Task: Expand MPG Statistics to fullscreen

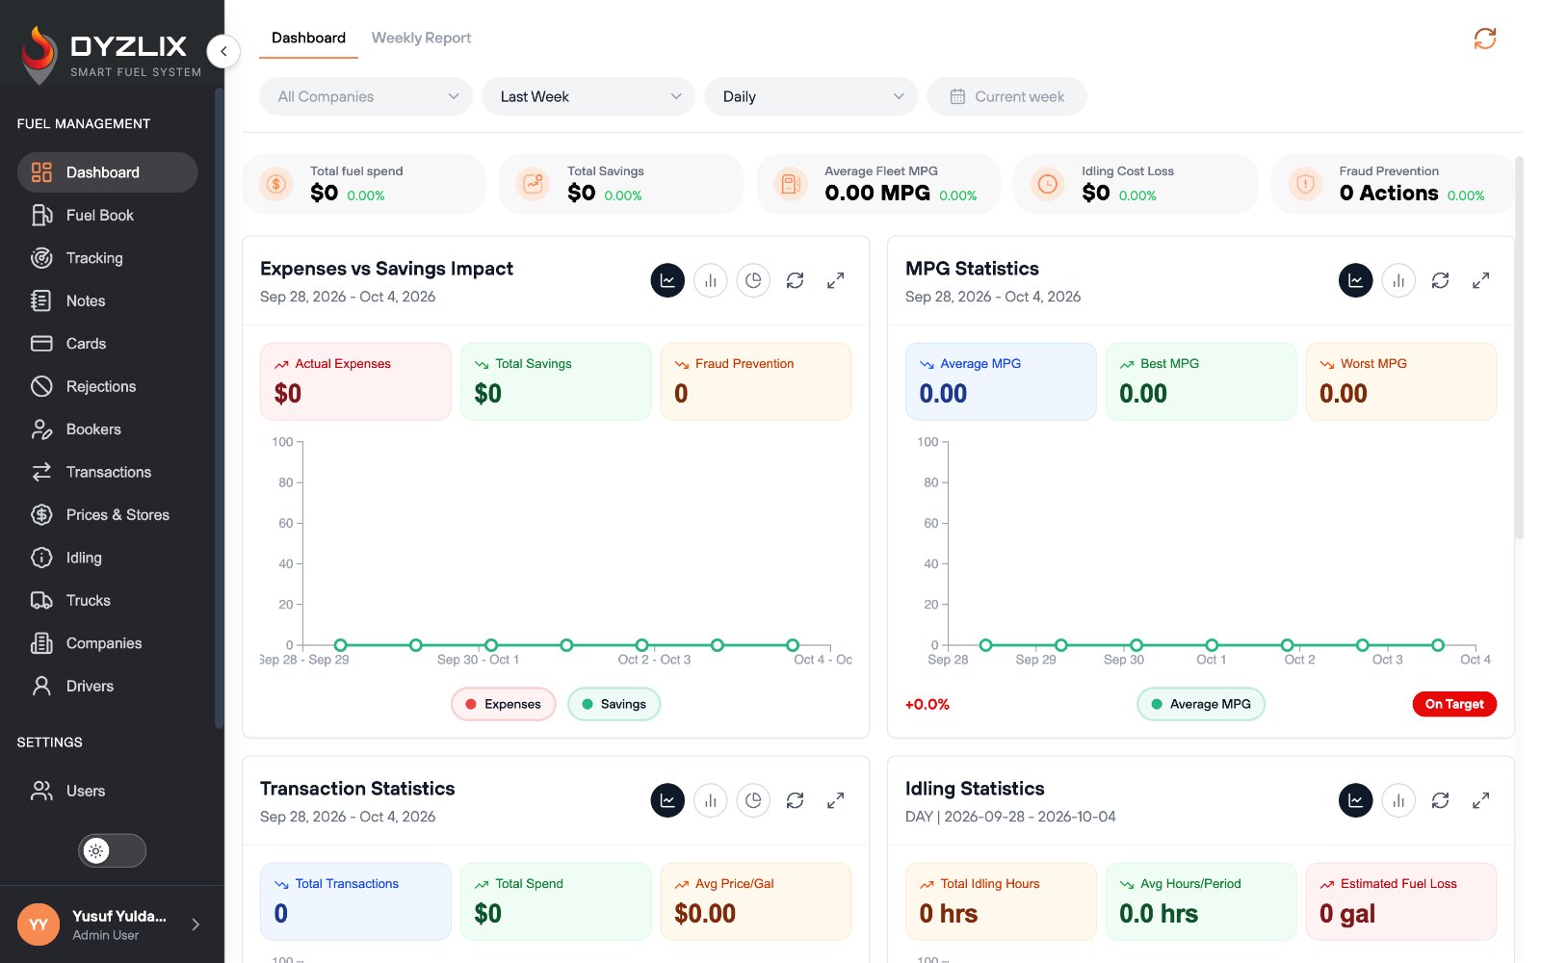Action: 1481,280
